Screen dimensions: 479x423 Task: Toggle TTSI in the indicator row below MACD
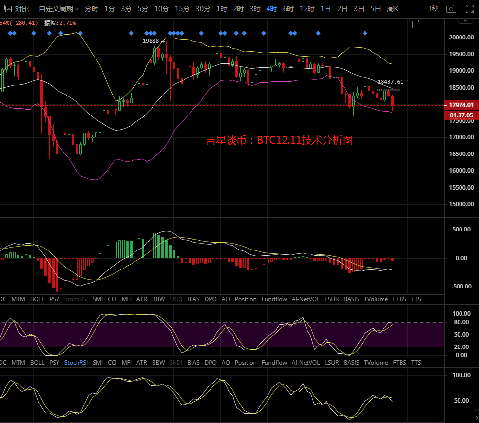click(x=417, y=299)
